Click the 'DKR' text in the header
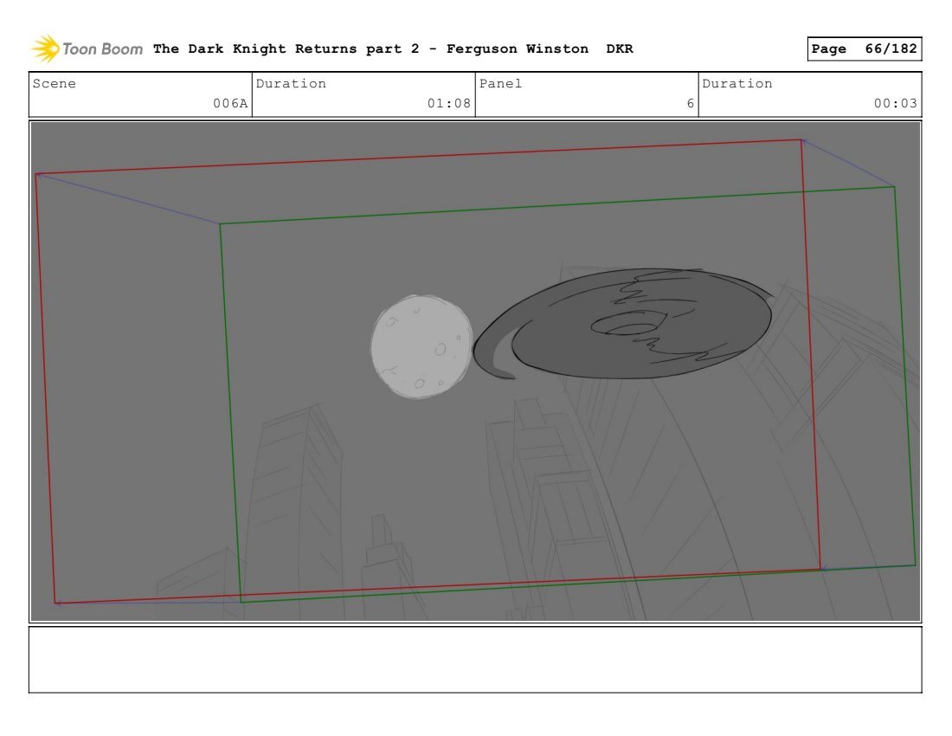Image resolution: width=952 pixels, height=736 pixels. pos(620,48)
